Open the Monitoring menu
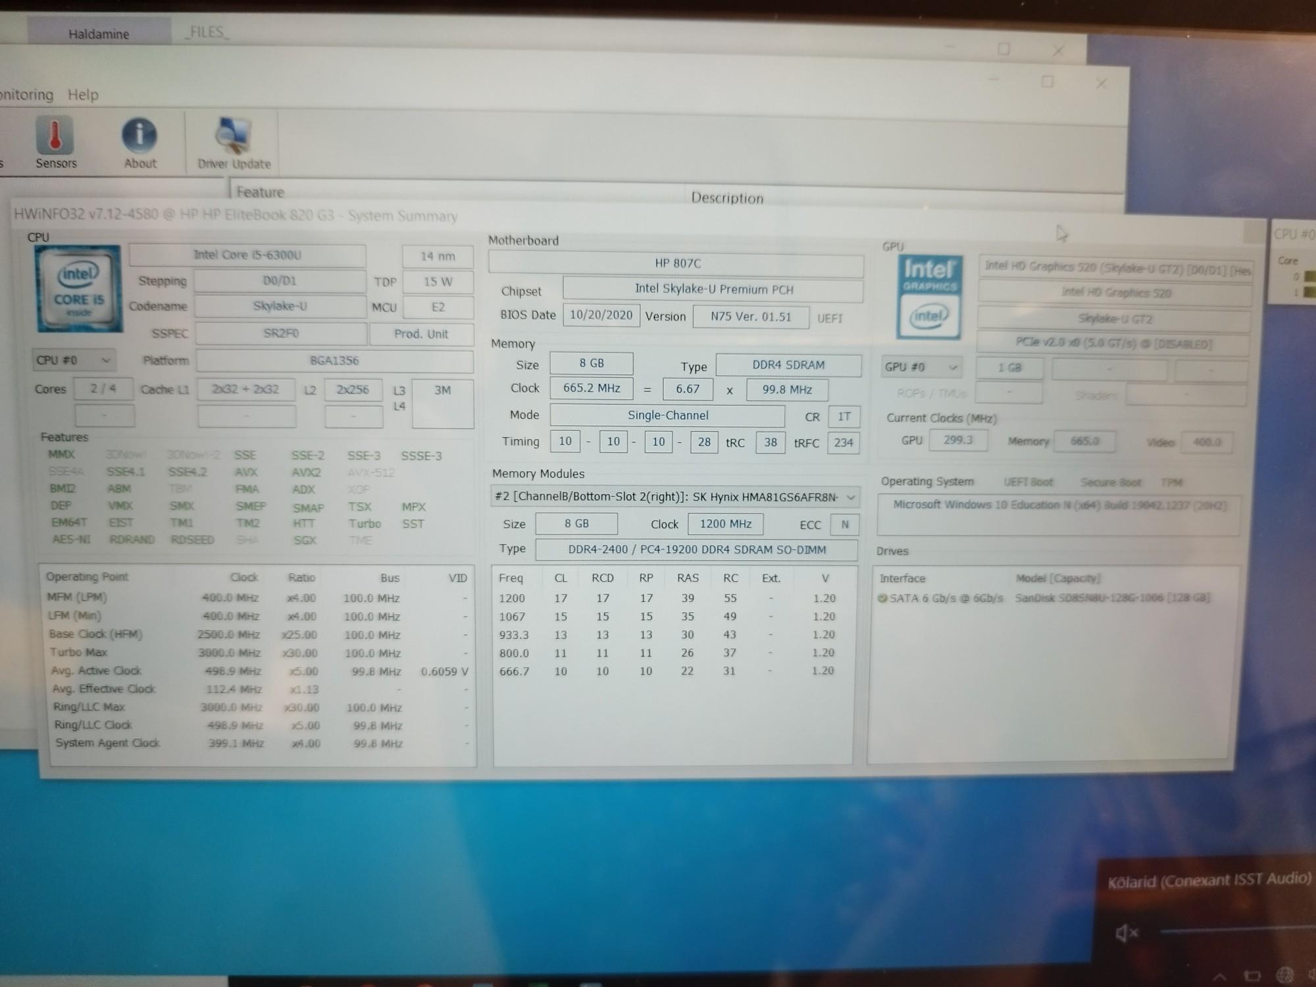1316x987 pixels. [x=26, y=95]
